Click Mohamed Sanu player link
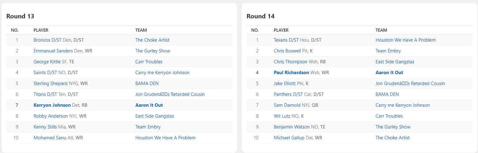478x153 pixels. pos(50,138)
